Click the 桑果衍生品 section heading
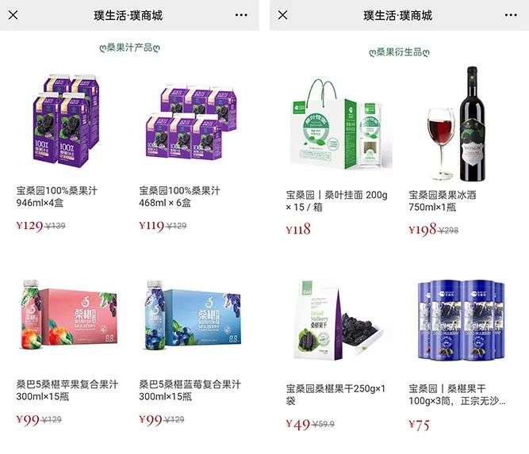529x454 pixels. (399, 52)
